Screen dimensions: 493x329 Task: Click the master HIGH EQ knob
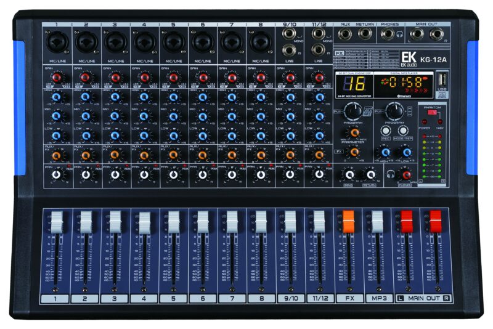point(385,152)
